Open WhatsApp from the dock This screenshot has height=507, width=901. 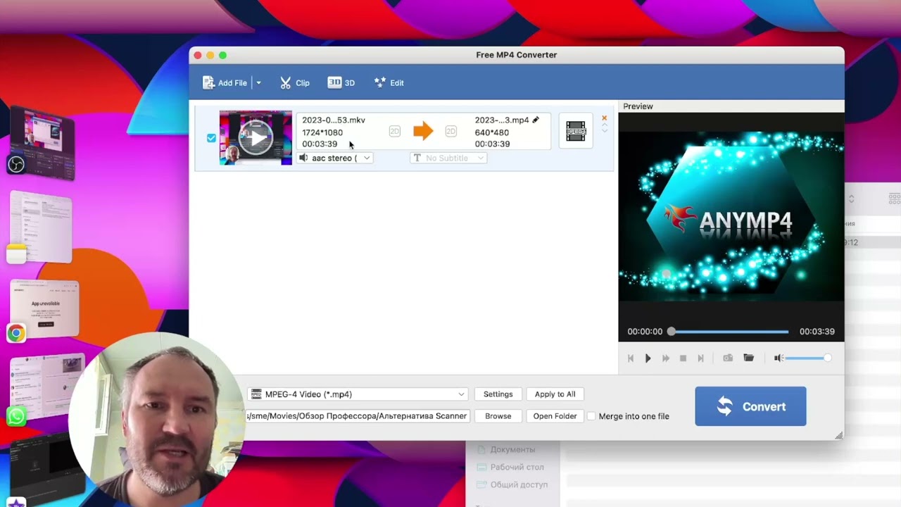coord(16,416)
